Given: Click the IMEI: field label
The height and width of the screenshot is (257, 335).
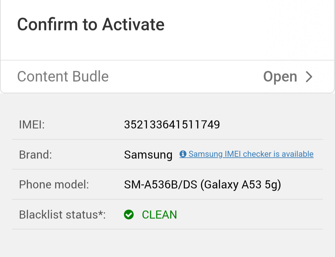Looking at the screenshot, I should click(x=32, y=125).
